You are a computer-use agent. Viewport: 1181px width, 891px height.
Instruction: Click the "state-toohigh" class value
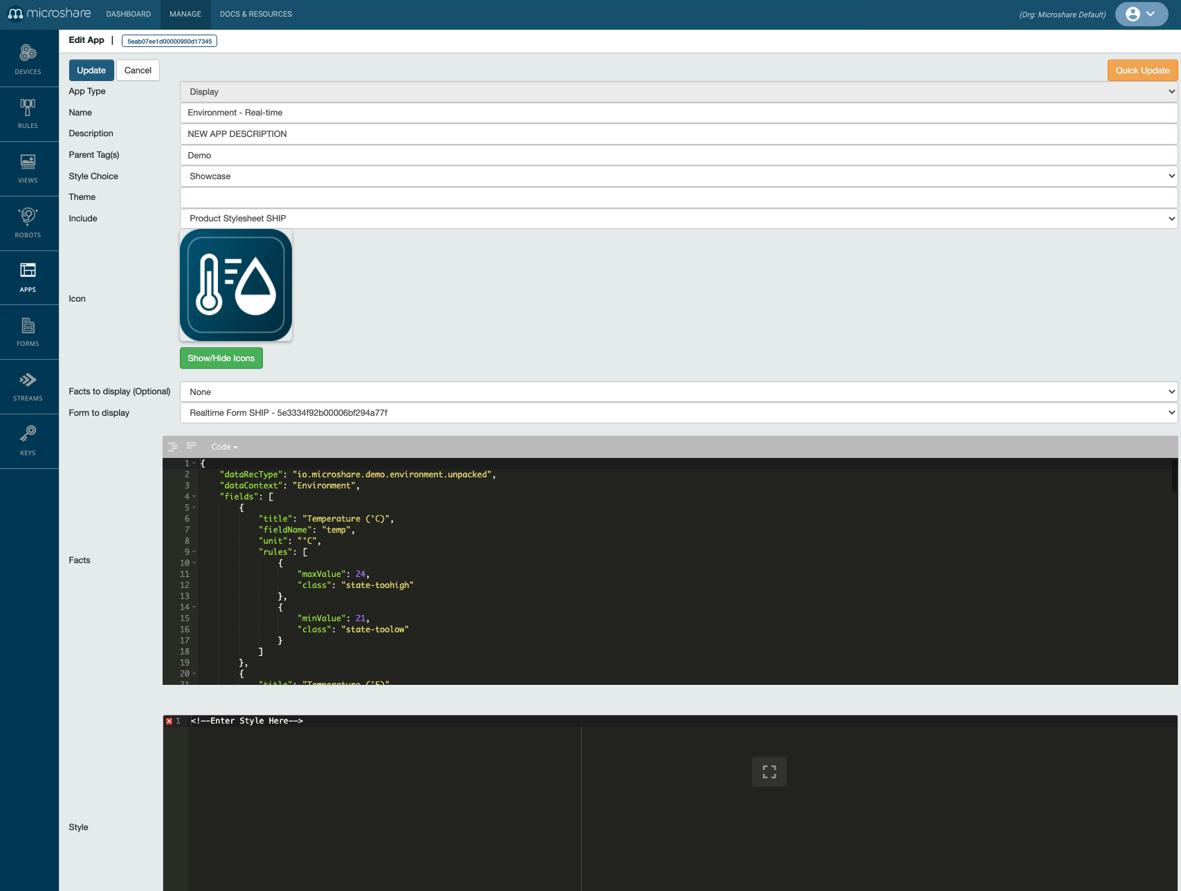click(378, 585)
